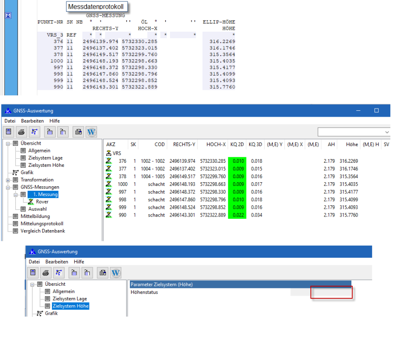Open the Word export with the W icon
Viewport: 407px width, 345px height.
(91, 132)
